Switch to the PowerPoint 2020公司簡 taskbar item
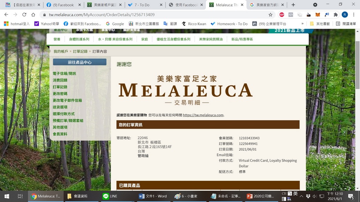The width and height of the screenshot is (360, 202). [261, 196]
